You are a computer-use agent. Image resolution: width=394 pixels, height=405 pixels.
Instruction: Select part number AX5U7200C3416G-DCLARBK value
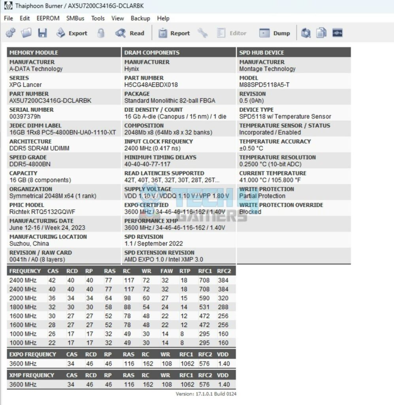50,101
